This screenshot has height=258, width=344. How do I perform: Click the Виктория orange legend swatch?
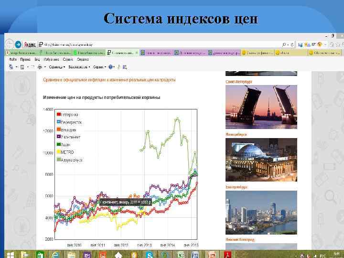point(59,129)
